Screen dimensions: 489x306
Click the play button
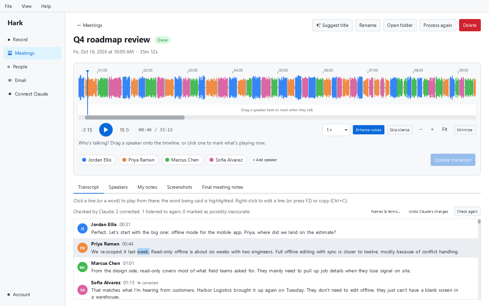[x=106, y=130]
